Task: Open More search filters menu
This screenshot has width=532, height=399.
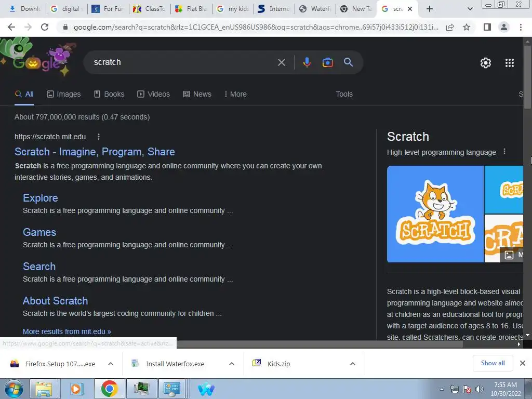Action: 235,94
